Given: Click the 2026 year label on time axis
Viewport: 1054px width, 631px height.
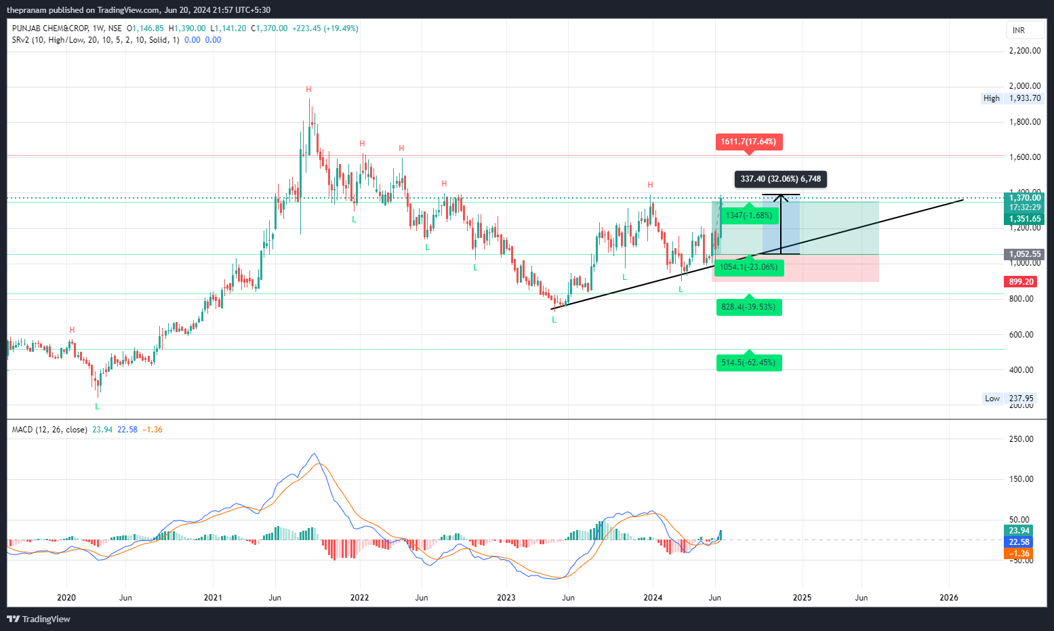Looking at the screenshot, I should pos(949,598).
